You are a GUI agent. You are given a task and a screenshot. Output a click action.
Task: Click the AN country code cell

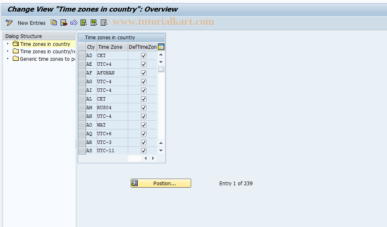91,116
